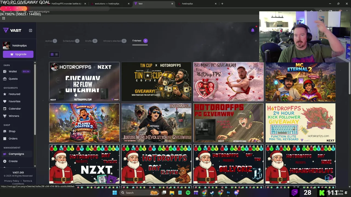Open Photoshop from the taskbar
Image resolution: width=351 pixels, height=197 pixels.
click(228, 193)
